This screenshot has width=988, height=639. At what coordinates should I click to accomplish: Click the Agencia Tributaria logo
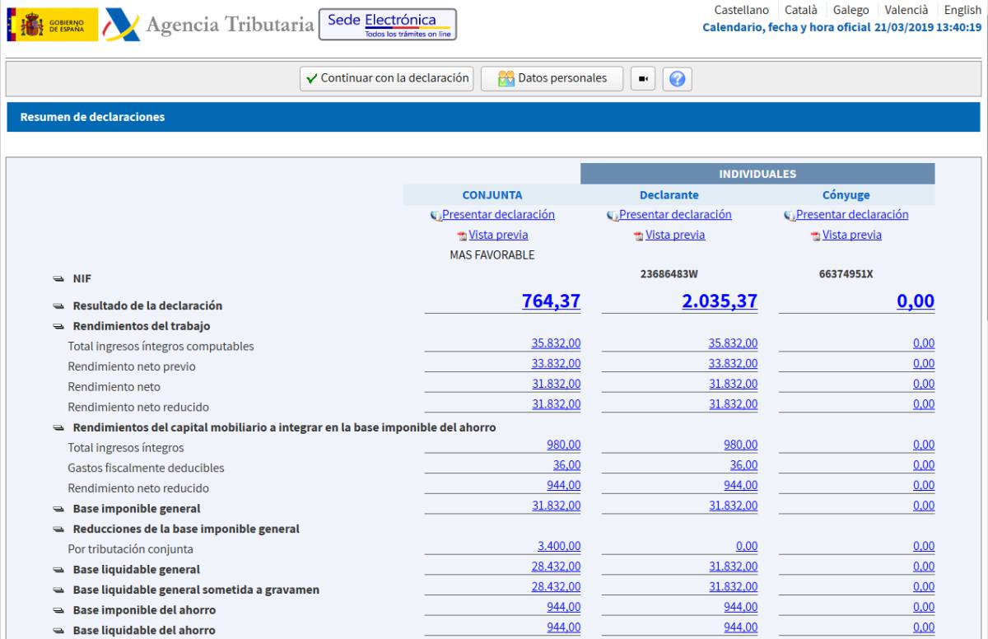(x=210, y=25)
